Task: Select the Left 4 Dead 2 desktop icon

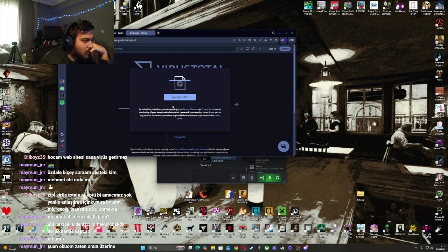Action: point(164,213)
